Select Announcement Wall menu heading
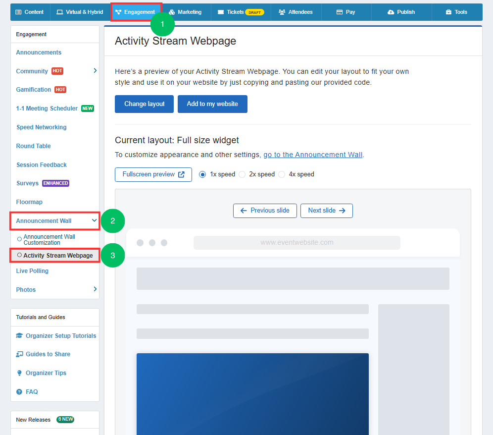493x435 pixels. coord(44,221)
